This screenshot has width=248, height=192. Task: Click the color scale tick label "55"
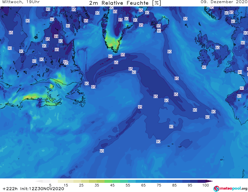pos(128,185)
